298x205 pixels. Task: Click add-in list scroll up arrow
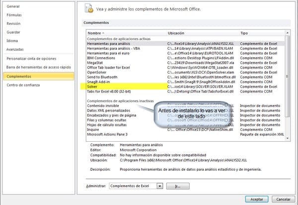(x=288, y=33)
